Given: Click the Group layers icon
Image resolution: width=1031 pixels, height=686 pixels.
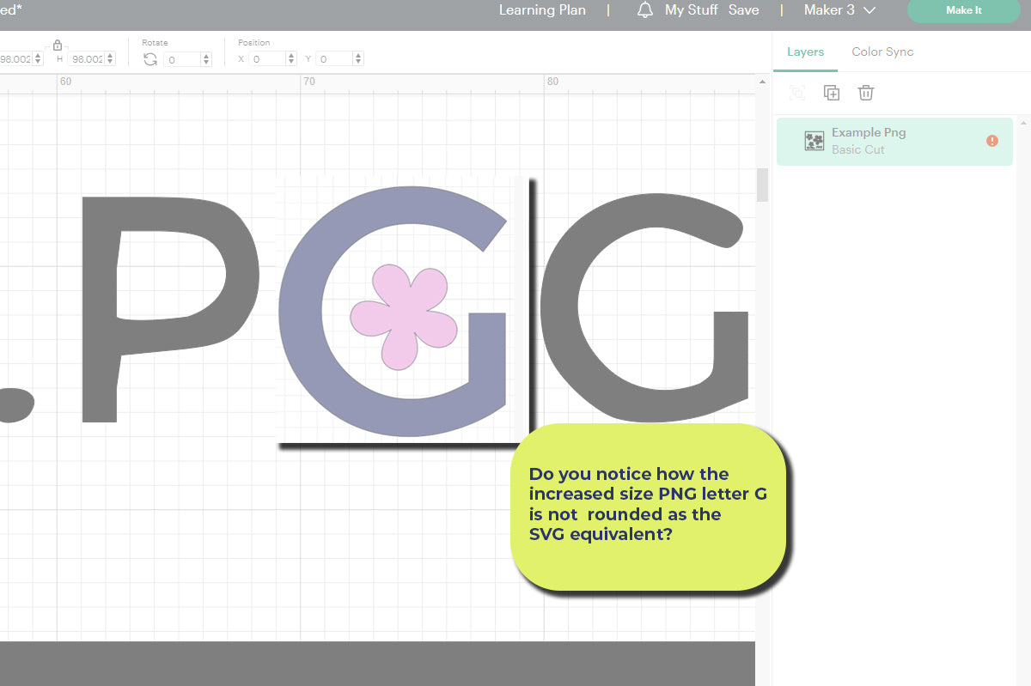Looking at the screenshot, I should click(x=796, y=93).
